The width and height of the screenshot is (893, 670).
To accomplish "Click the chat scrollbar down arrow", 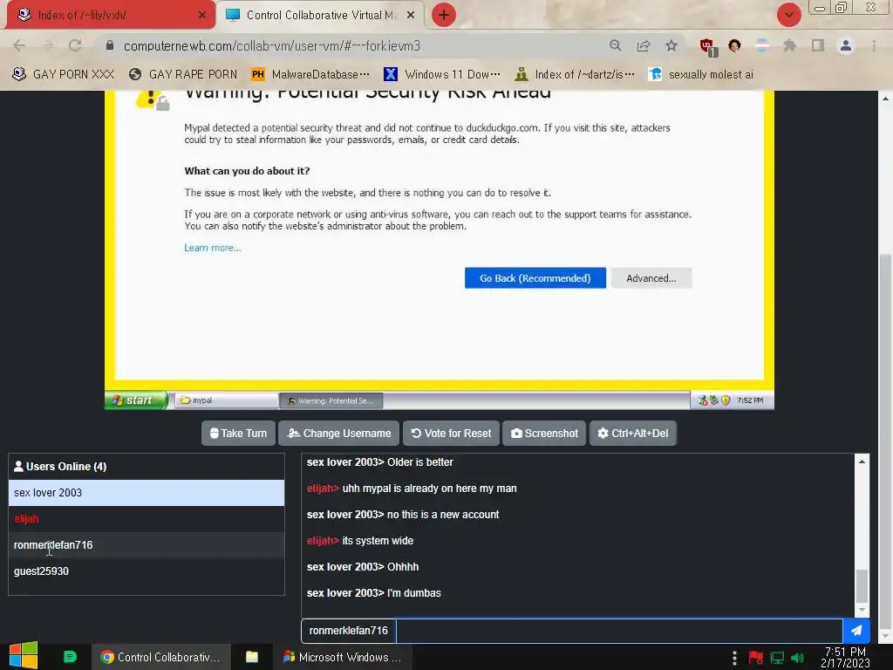I will [862, 610].
